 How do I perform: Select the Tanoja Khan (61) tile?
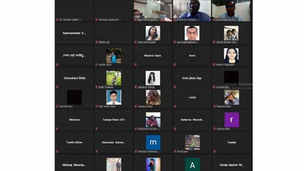tap(113, 120)
